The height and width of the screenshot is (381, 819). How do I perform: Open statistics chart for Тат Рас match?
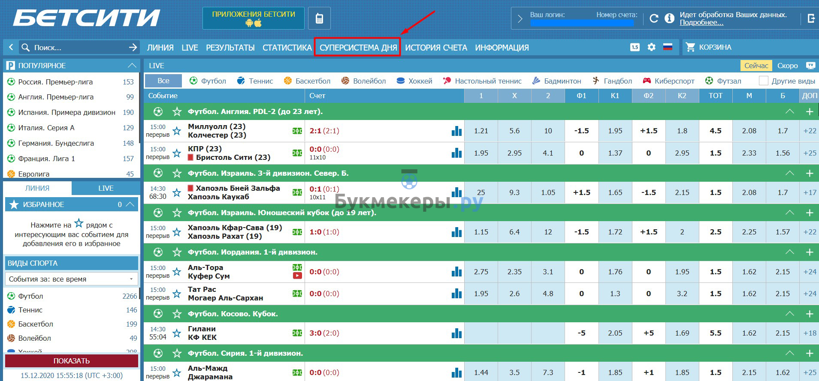coord(456,294)
